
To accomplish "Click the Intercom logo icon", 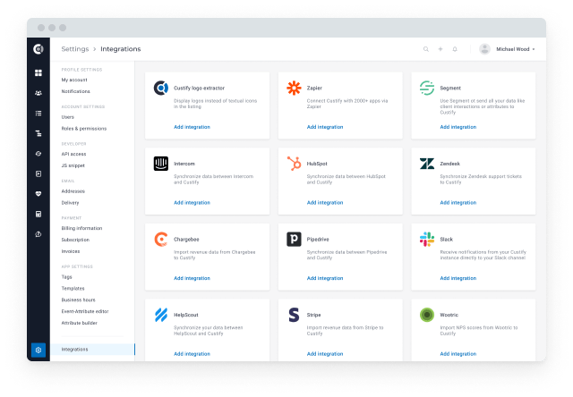I will pos(161,164).
